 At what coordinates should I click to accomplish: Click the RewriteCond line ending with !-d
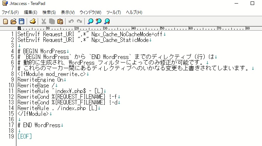(67, 102)
